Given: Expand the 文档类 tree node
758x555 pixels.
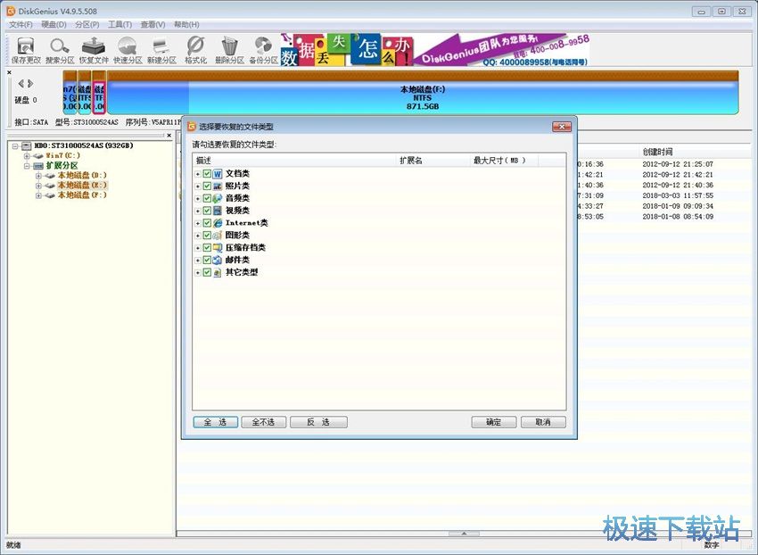Looking at the screenshot, I should [x=198, y=174].
